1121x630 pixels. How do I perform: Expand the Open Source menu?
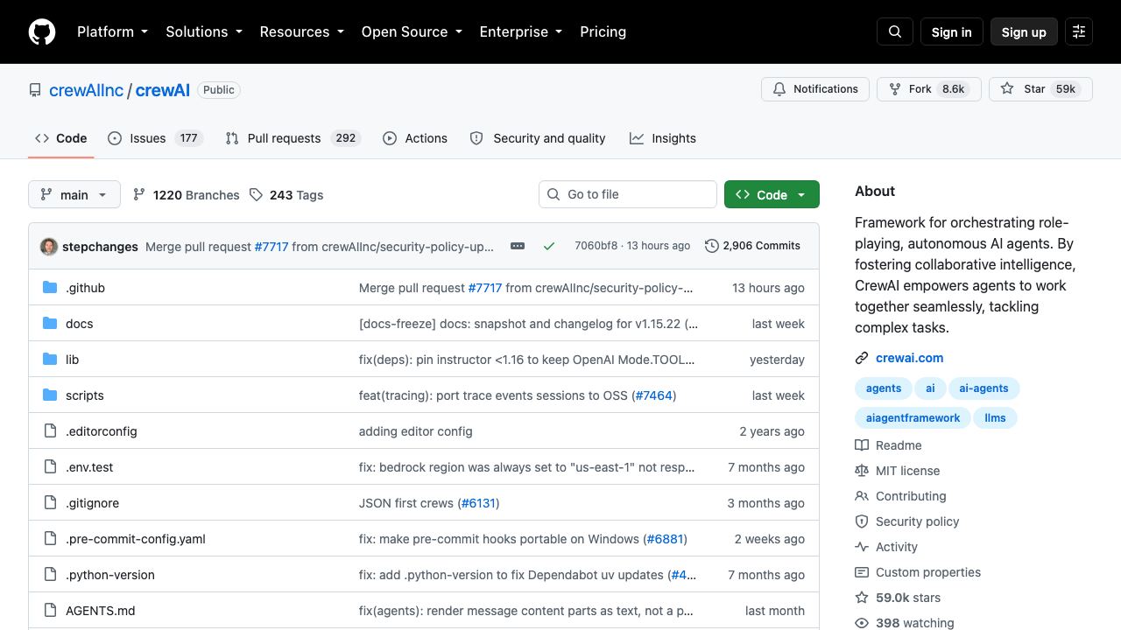(411, 31)
